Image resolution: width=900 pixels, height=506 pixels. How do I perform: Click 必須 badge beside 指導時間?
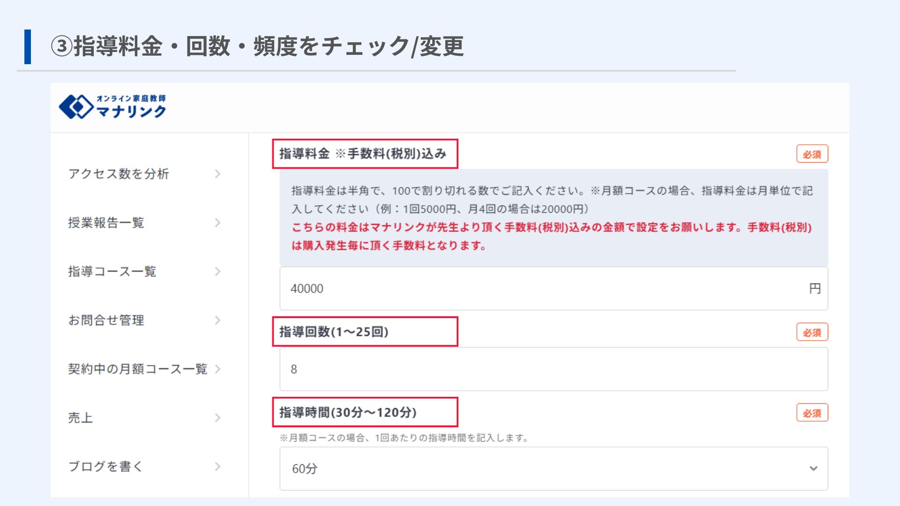812,413
